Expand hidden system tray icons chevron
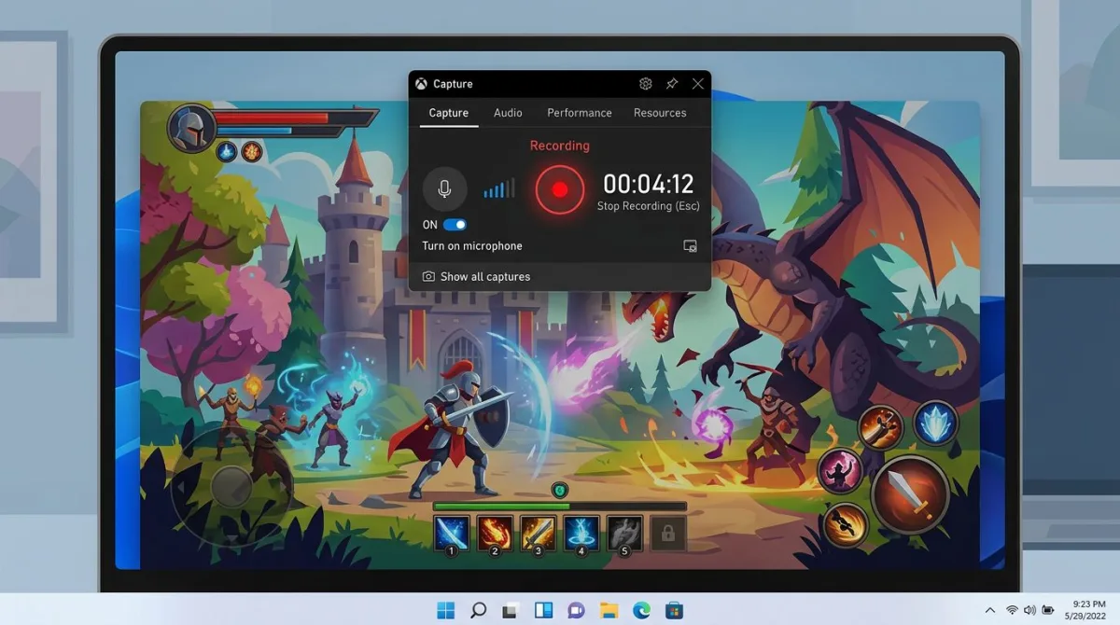 point(989,610)
